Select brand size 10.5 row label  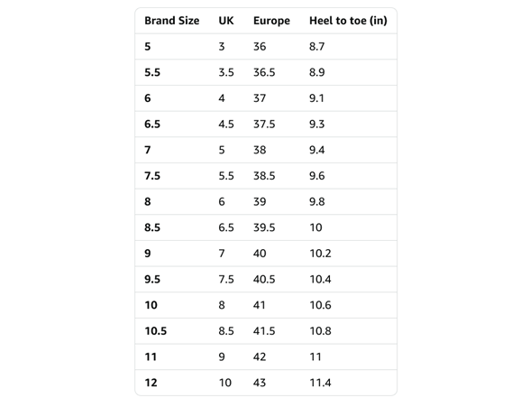155,331
